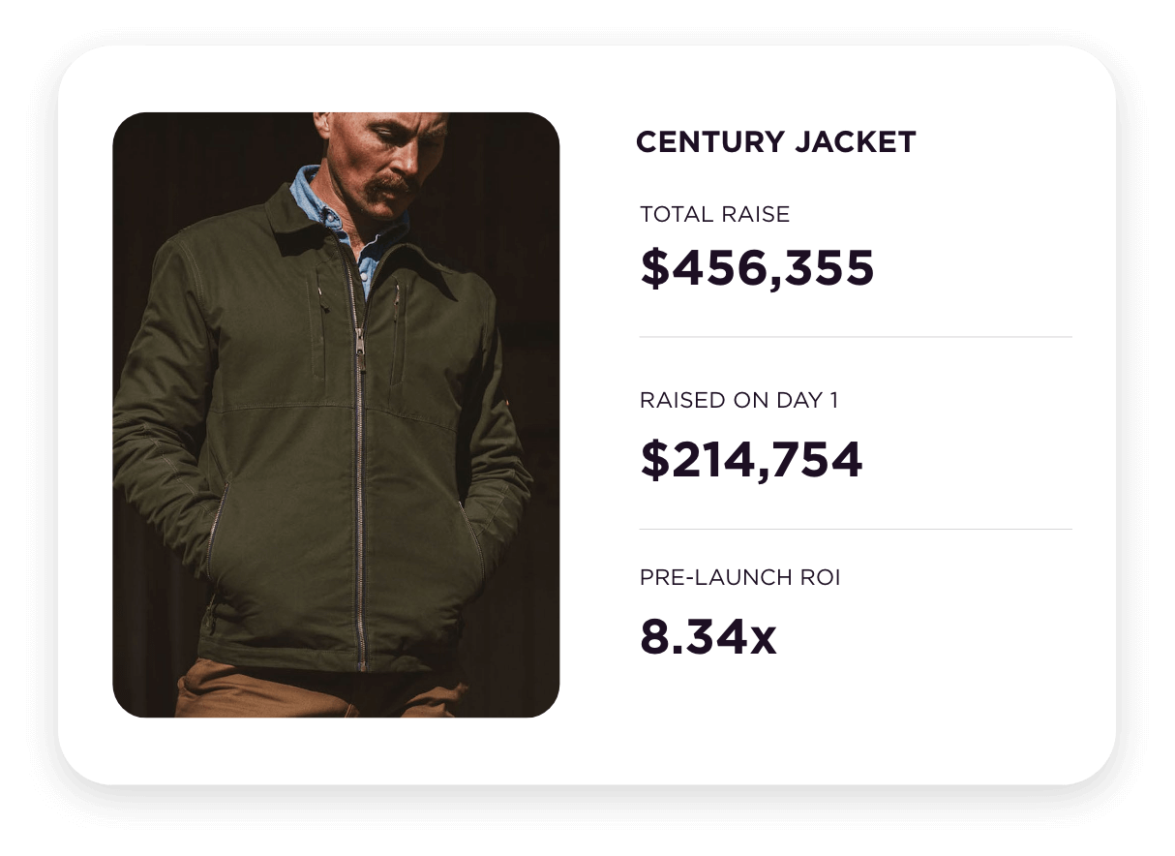
Task: Select the CENTURY JACKET heading
Action: pyautogui.click(x=775, y=142)
